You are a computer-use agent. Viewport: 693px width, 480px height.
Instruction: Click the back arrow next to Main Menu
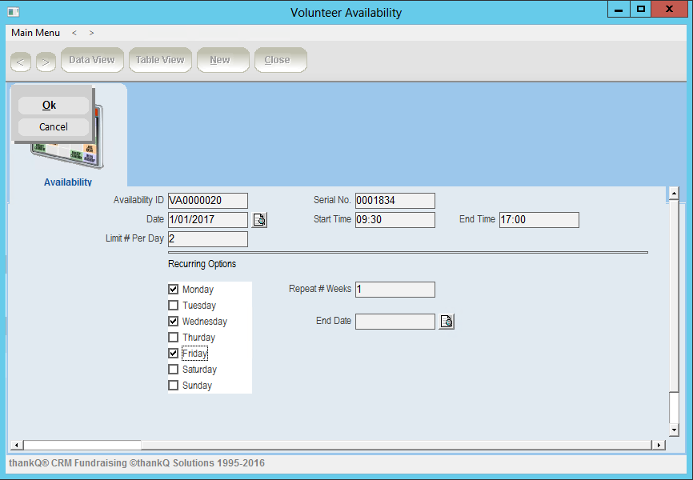point(74,33)
